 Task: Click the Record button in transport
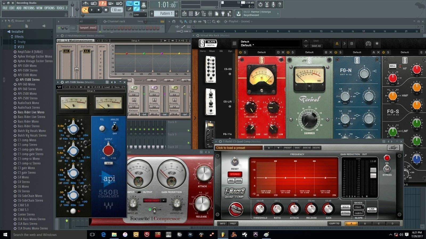click(106, 10)
